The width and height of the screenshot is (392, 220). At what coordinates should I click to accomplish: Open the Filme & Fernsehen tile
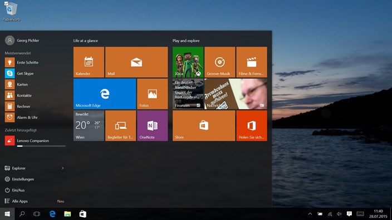click(x=252, y=62)
